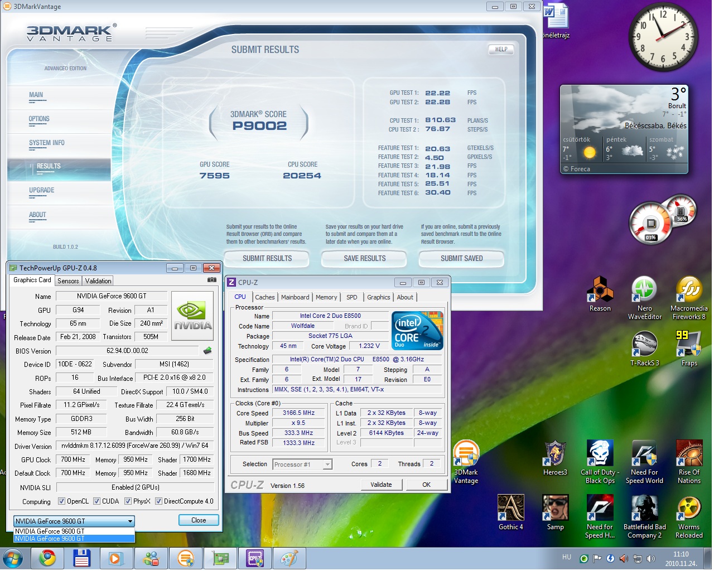The height and width of the screenshot is (571, 714).
Task: Open the About tab in CPU-Z
Action: coord(405,297)
